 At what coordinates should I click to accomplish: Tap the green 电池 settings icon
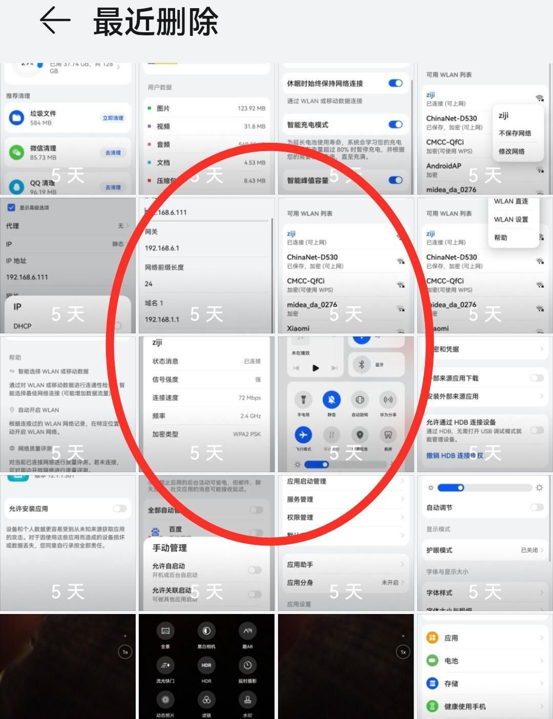tap(433, 661)
